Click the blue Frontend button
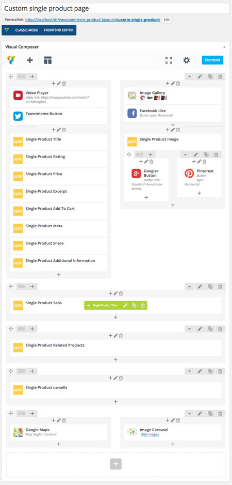The image size is (232, 485). pyautogui.click(x=212, y=60)
